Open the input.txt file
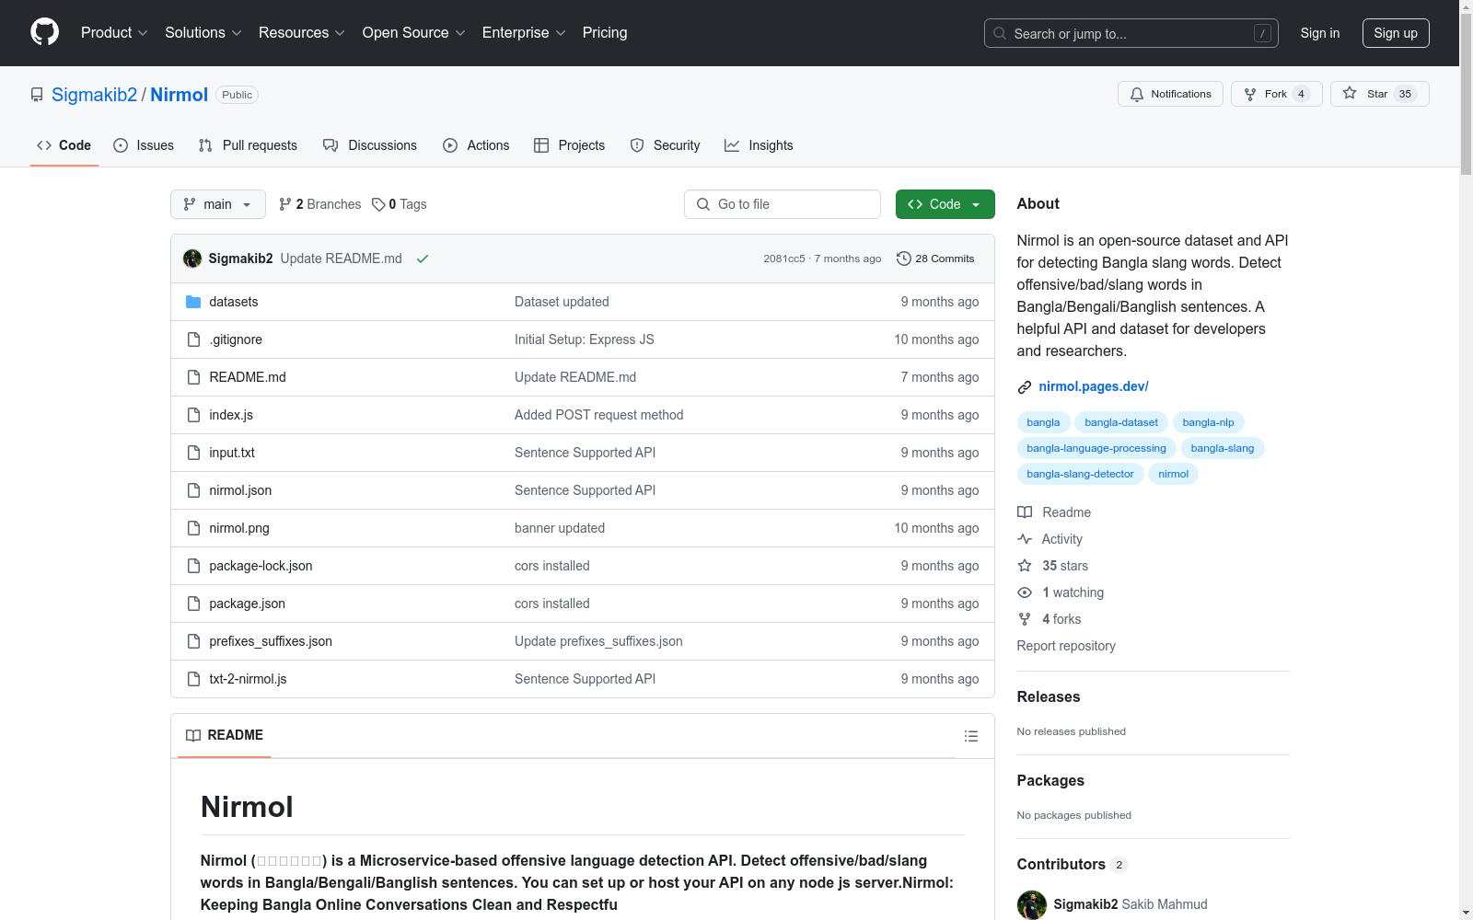 (232, 453)
